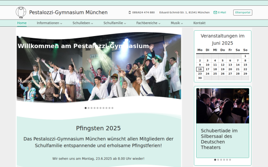Open the Schubertiade im Silbersaal article title
Image resolution: width=268 pixels, height=167 pixels.
[x=219, y=139]
